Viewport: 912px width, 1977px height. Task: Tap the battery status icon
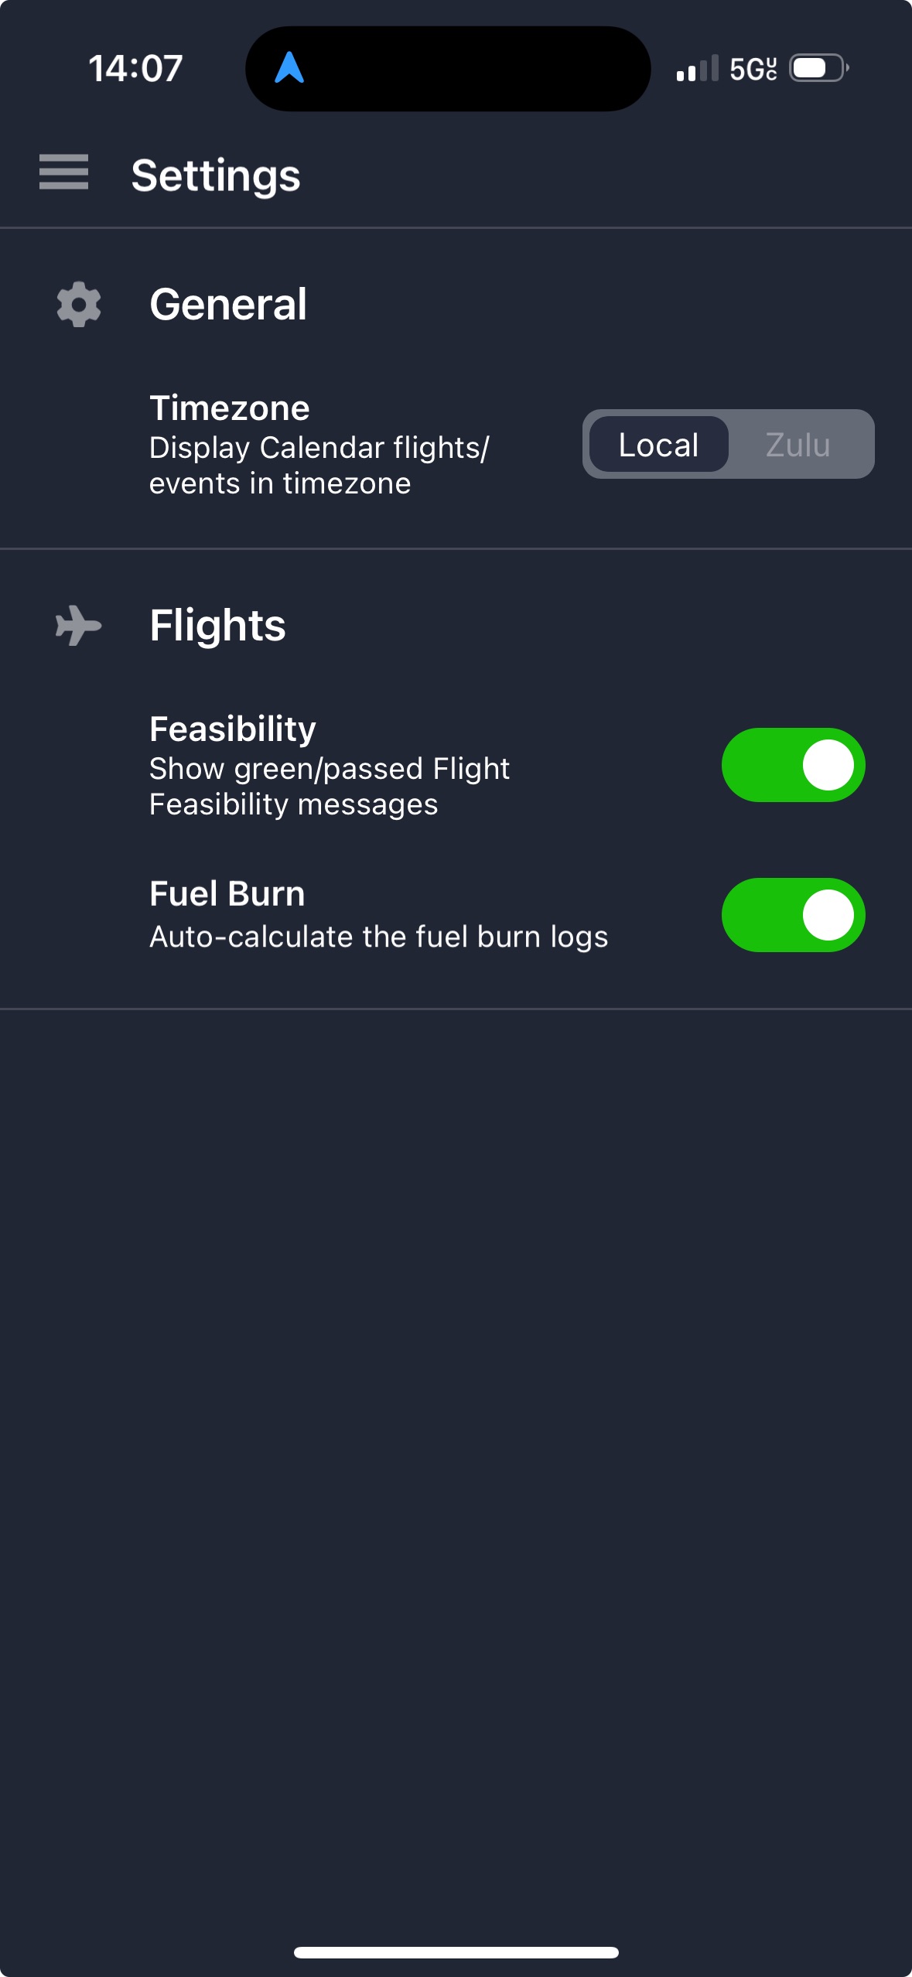818,69
